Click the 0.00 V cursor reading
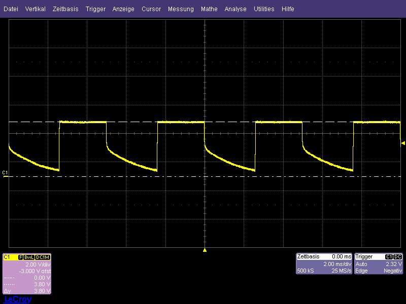Screen dimensions: 406x304 42,278
